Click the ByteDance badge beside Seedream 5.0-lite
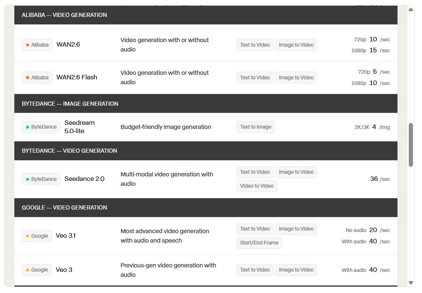 41,127
